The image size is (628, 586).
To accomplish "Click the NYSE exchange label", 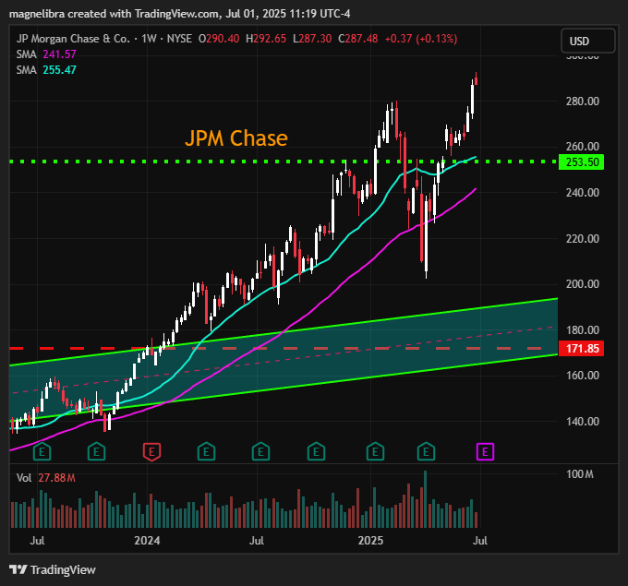I will [179, 39].
